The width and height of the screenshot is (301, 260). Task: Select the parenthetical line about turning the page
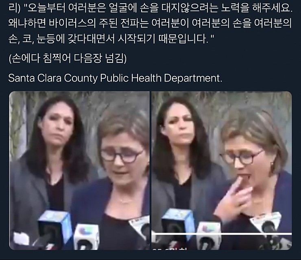point(68,58)
